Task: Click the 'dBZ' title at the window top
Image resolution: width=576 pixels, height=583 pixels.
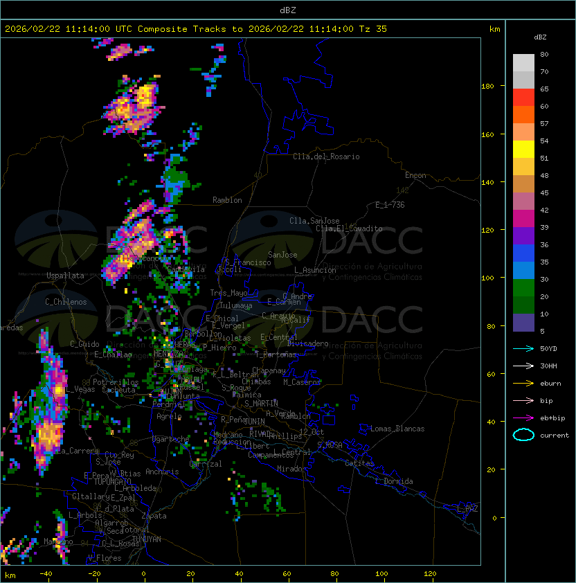Action: (x=288, y=10)
